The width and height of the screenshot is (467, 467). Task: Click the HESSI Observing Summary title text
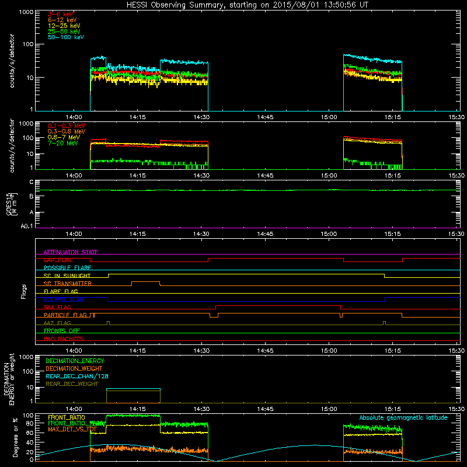pyautogui.click(x=247, y=5)
